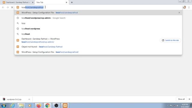Choose localhost/wordpress/wp-admin Google Search suggestion
The width and height of the screenshot is (192, 108).
tap(98, 18)
